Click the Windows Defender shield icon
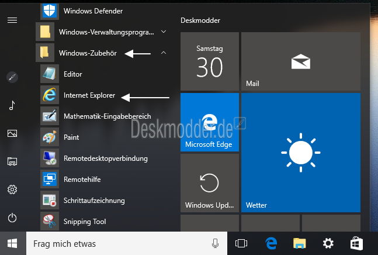The image size is (378, 255). [50, 11]
